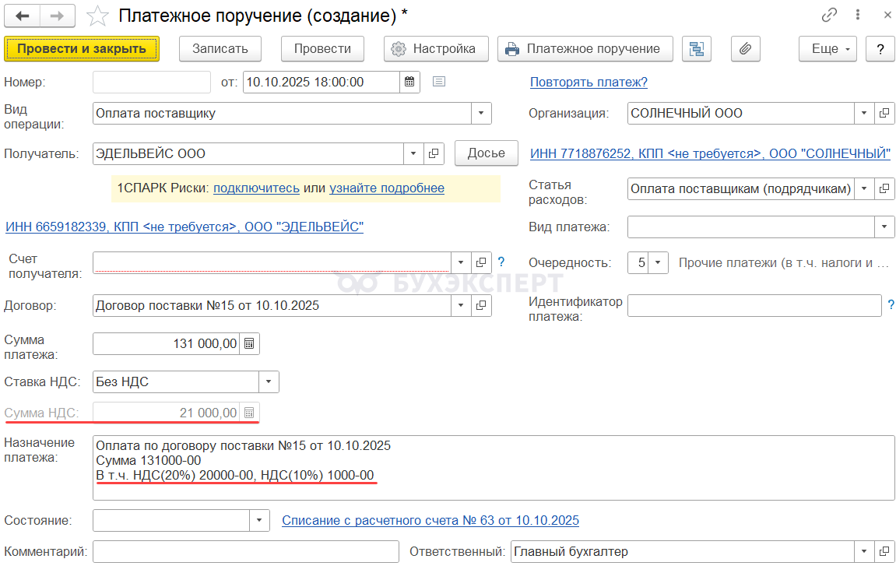Click the back navigation arrow
Screen dimensions: 896x566
[x=24, y=16]
